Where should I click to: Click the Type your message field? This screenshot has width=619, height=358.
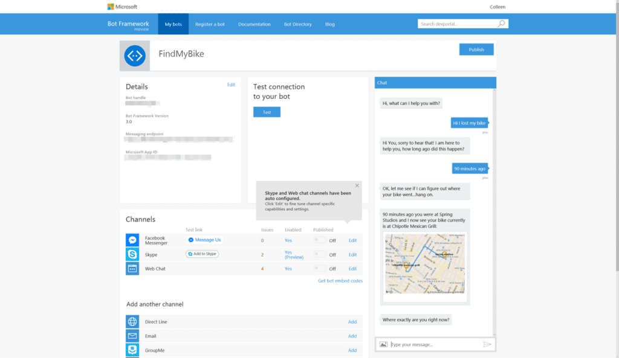[x=434, y=344]
